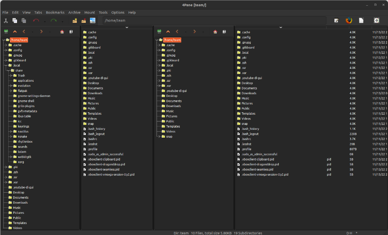Add a new tab with folder-star icon
The image size is (388, 235).
74,20
